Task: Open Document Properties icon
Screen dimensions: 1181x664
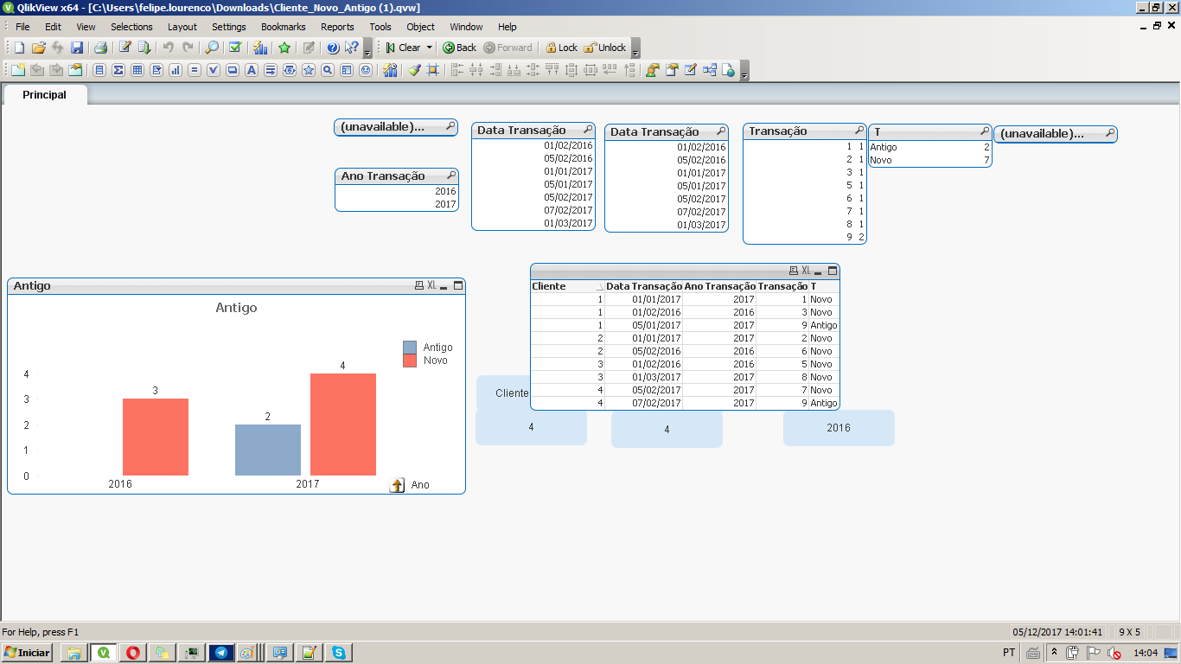Action: point(671,70)
